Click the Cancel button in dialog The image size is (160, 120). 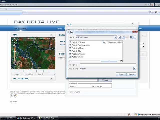[x=131, y=74]
